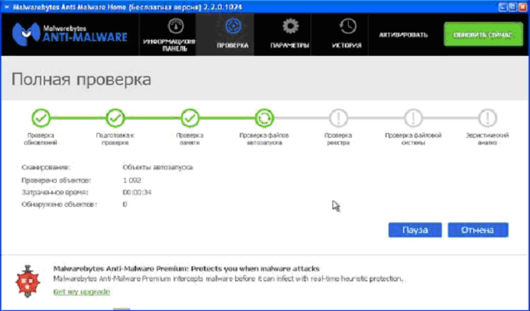Click the in-progress autostart files step icon
The width and height of the screenshot is (530, 311).
click(264, 118)
